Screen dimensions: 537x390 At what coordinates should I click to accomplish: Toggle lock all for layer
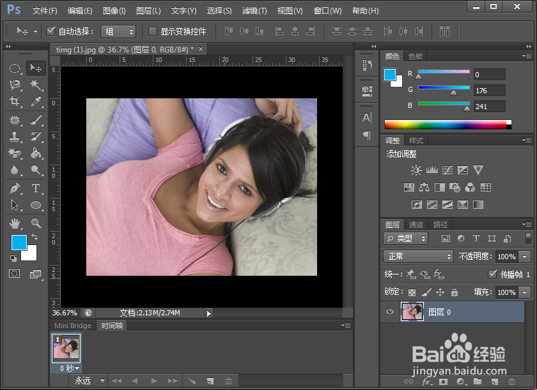tap(454, 292)
